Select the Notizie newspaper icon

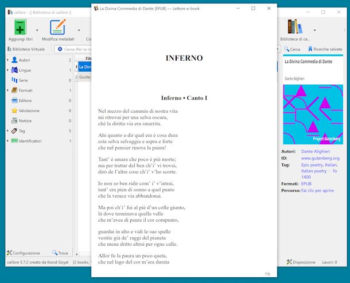(x=14, y=120)
